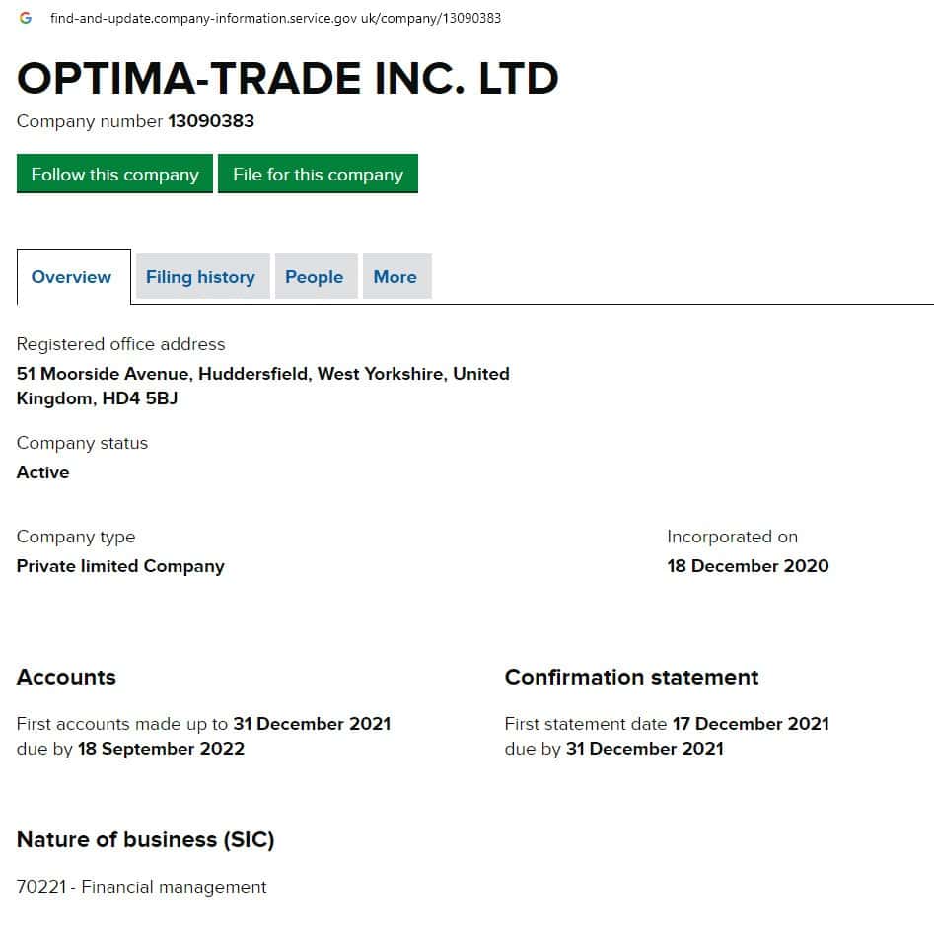Click the Google icon in the address bar

[26, 18]
